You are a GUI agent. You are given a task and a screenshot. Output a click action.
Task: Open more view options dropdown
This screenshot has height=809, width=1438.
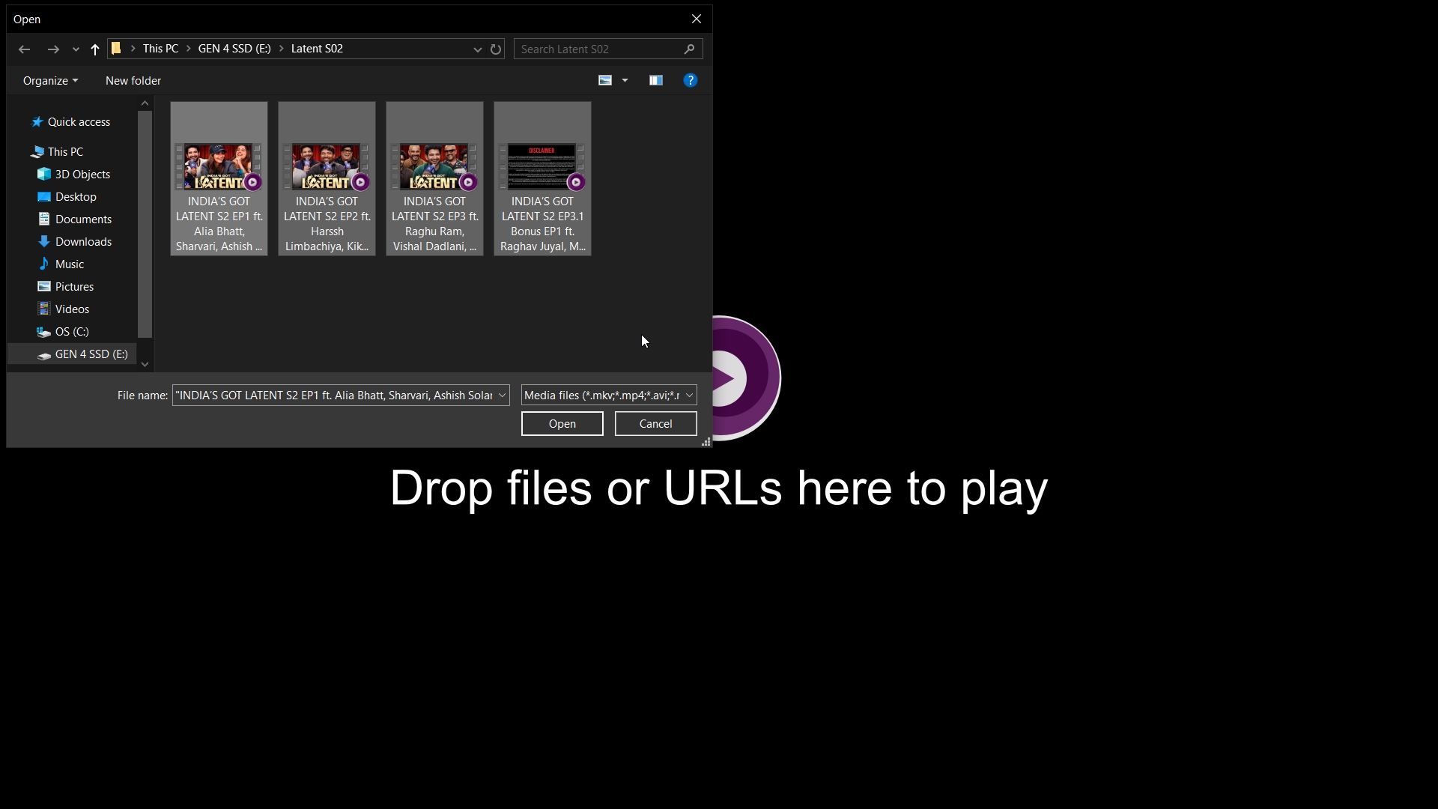point(625,81)
